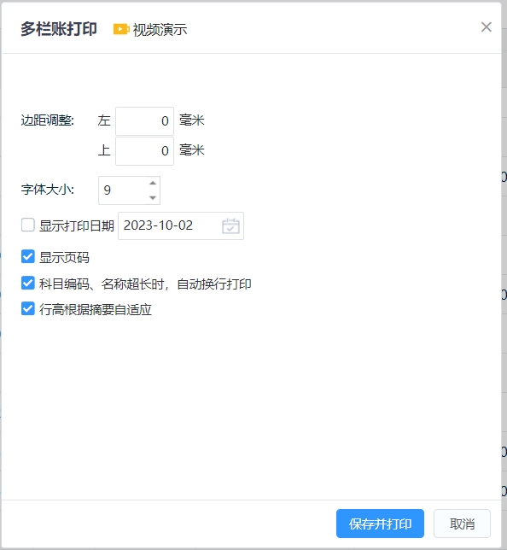Enable the 显示打印日期 checkbox
507x550 pixels.
click(x=28, y=225)
